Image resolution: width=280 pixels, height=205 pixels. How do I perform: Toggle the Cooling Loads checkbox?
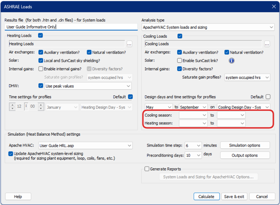click(x=180, y=36)
